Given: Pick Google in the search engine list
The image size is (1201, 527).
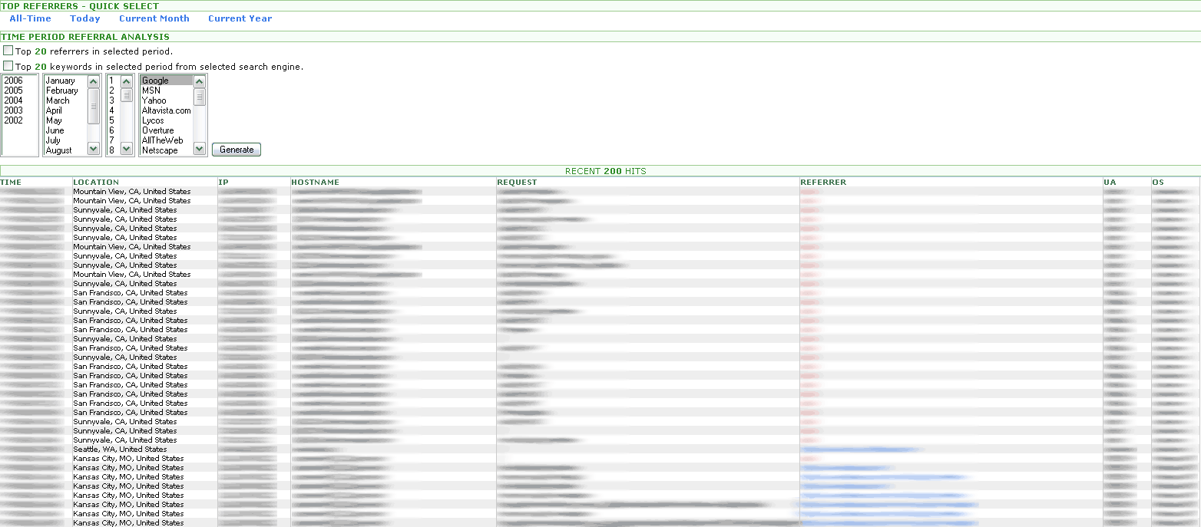Looking at the screenshot, I should tap(167, 81).
